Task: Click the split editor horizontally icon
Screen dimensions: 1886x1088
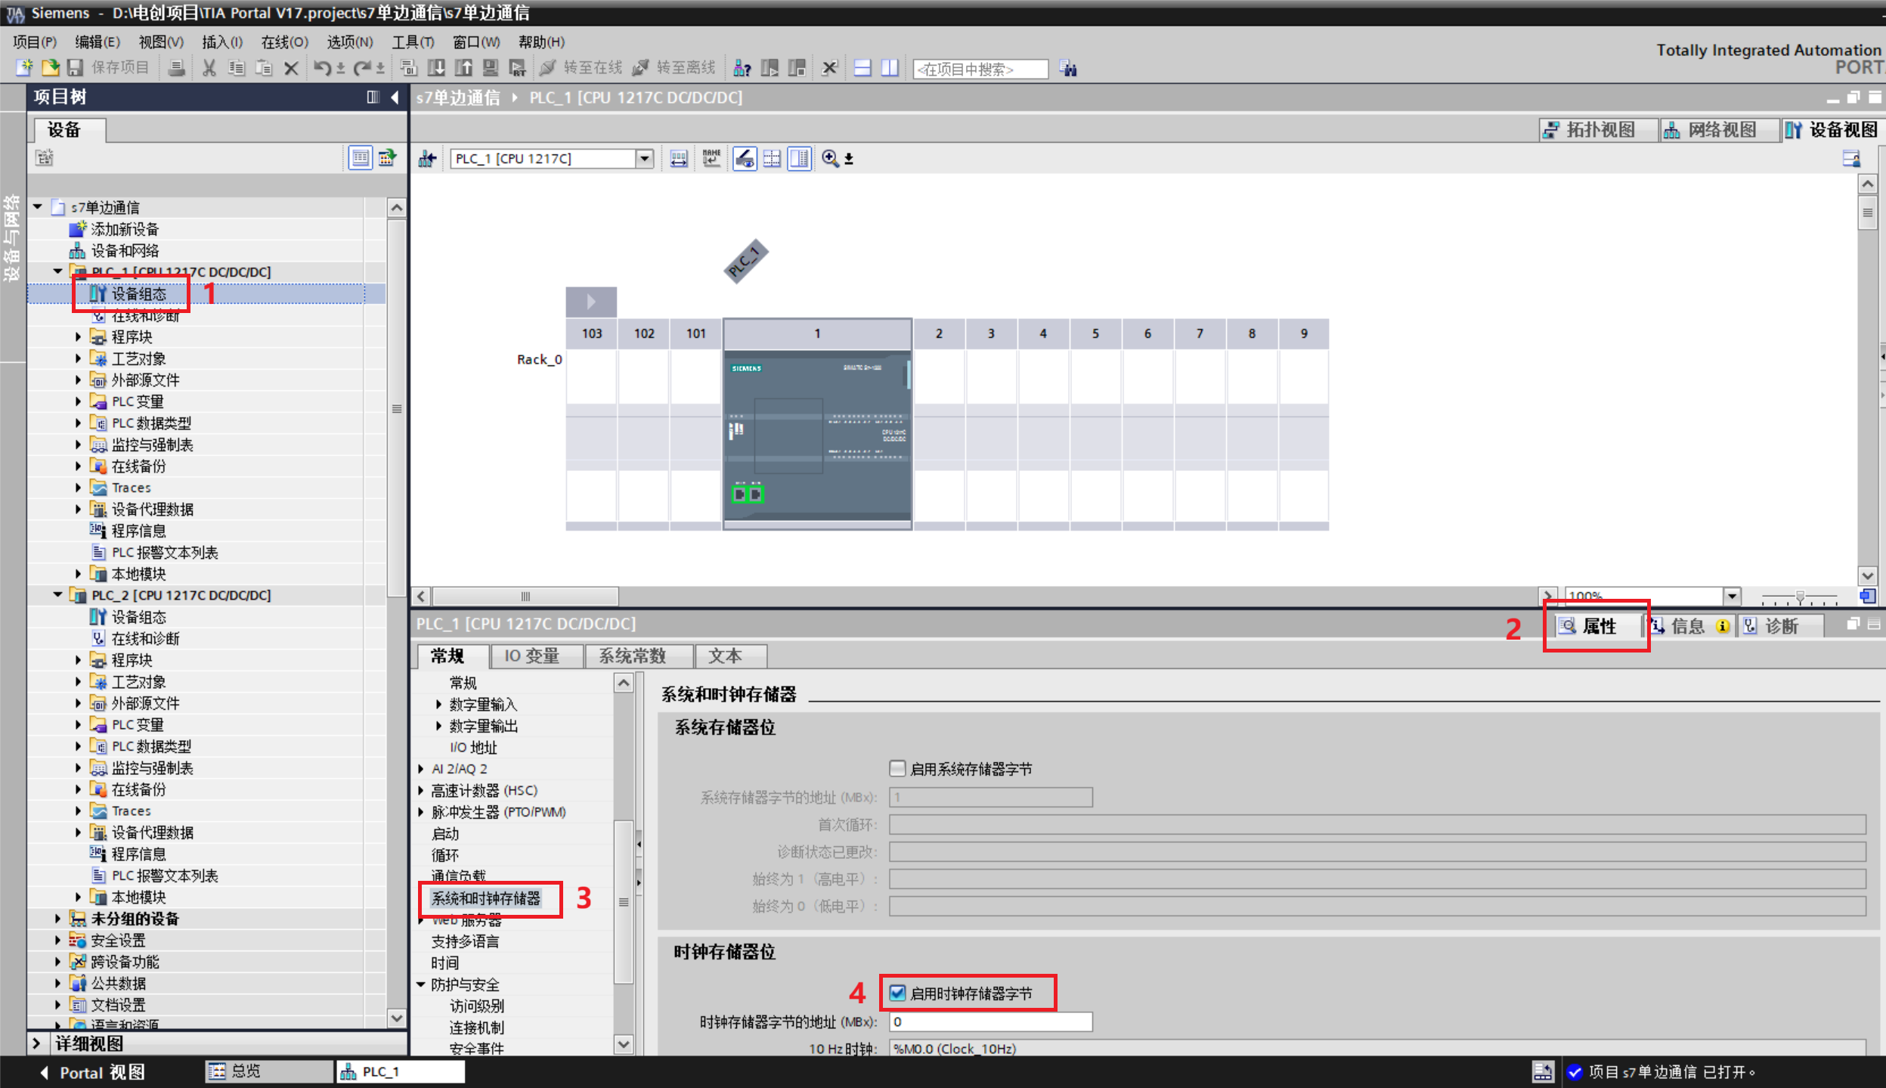Action: tap(862, 68)
